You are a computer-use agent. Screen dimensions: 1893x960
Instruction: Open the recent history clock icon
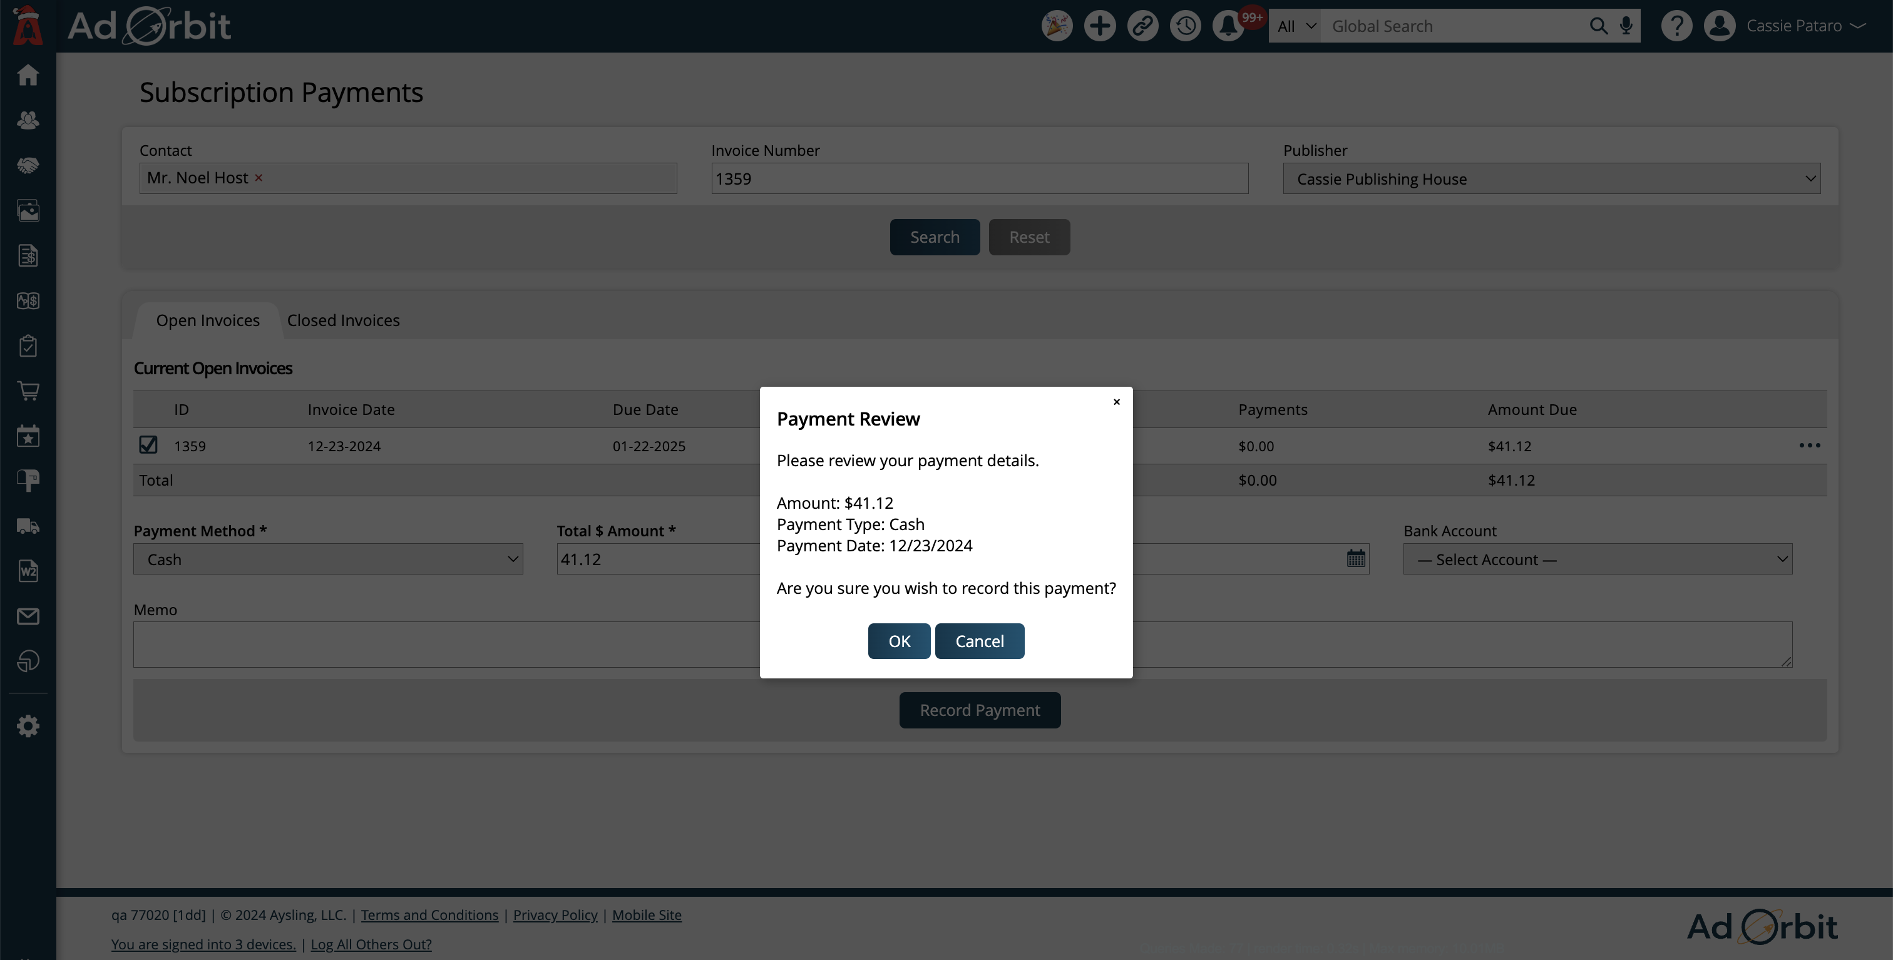click(x=1184, y=25)
